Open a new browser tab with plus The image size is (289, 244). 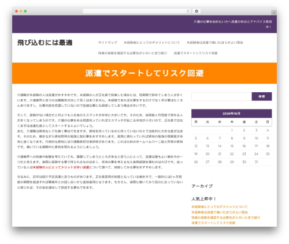(274, 13)
